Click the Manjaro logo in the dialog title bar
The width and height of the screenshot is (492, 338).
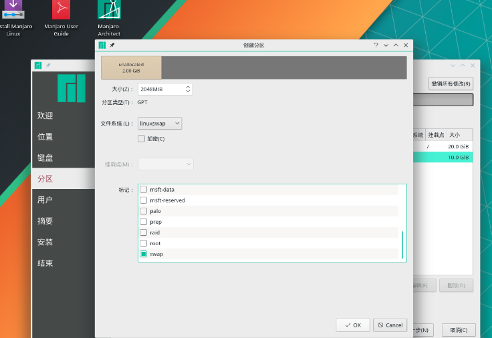tap(102, 45)
